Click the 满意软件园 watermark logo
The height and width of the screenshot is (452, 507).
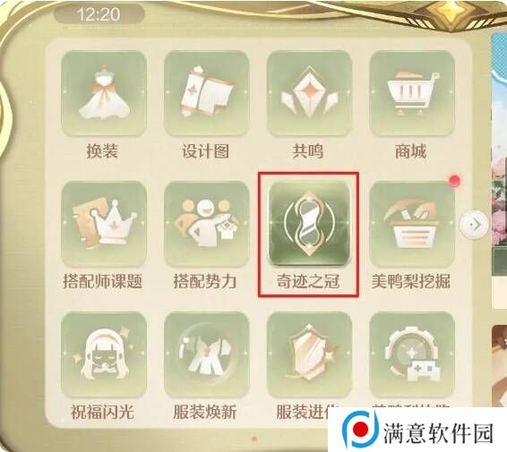coord(417,431)
